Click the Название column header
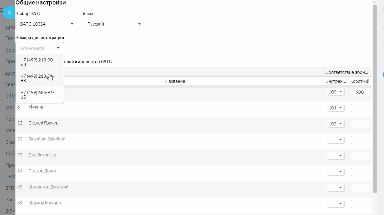Screen dimensions: 384x215 [175, 82]
